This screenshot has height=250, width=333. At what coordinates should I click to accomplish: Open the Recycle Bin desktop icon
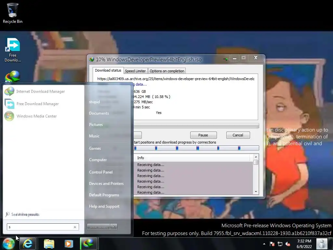tap(13, 13)
